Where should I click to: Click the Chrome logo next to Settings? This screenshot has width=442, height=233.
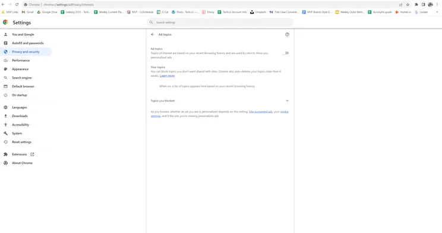point(5,22)
